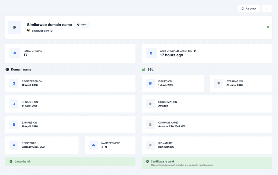
Task: Click the info icon next to Nameservers count
Action: [x=106, y=147]
